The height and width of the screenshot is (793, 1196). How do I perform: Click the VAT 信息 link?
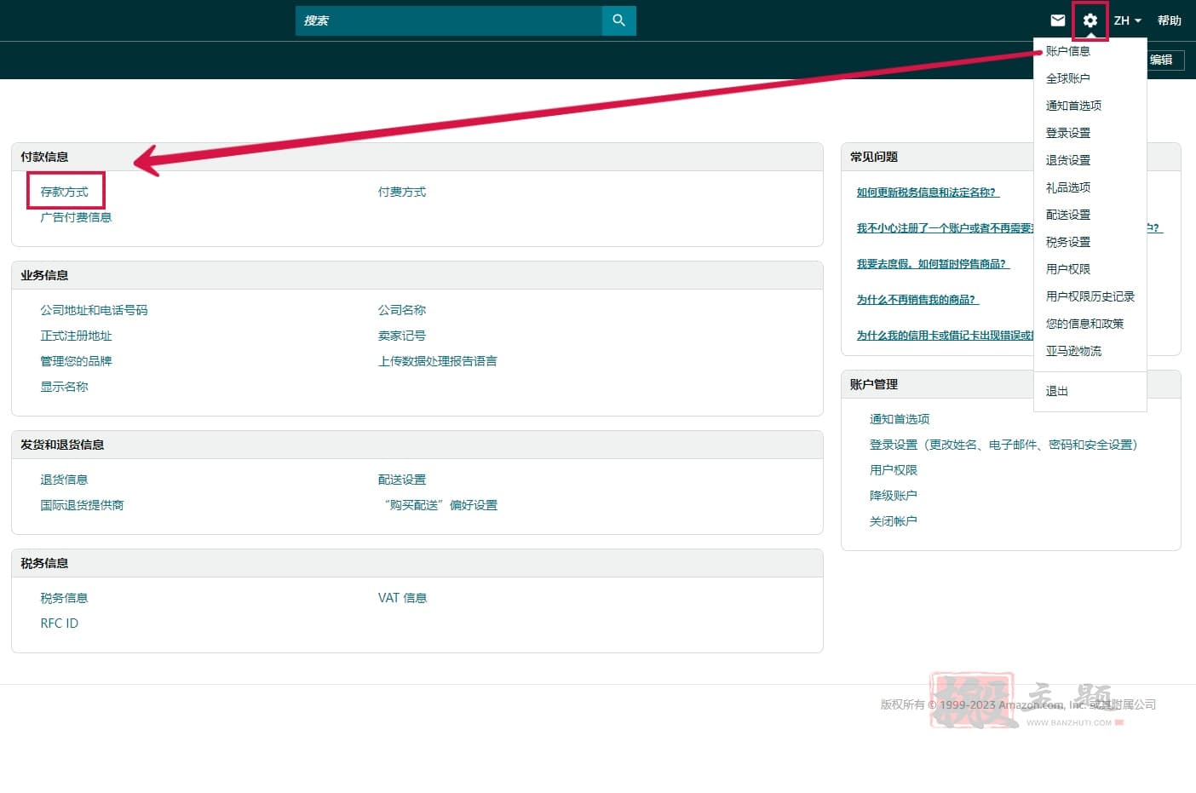(x=402, y=598)
